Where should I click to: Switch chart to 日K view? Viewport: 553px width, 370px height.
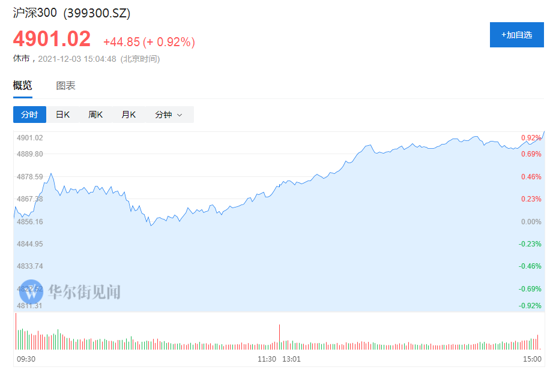(63, 115)
